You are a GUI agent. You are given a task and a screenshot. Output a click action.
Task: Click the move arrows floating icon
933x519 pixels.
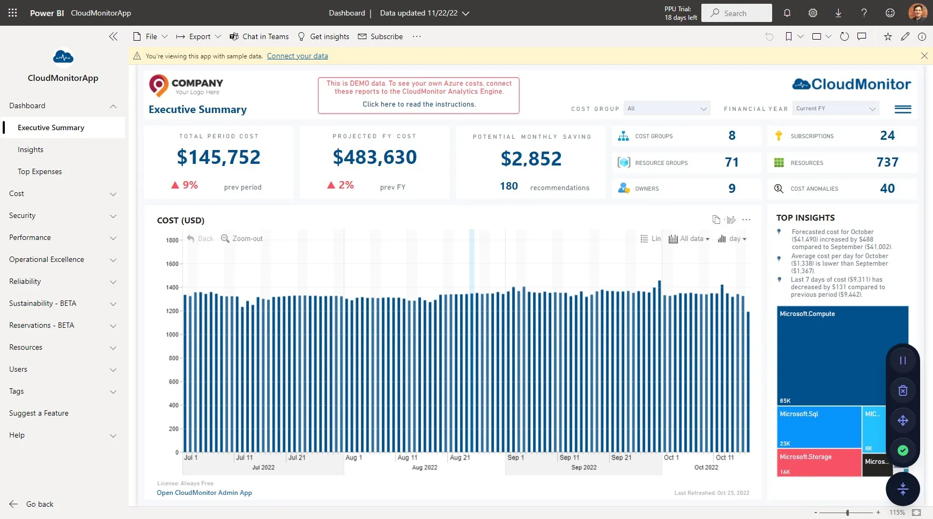click(x=903, y=420)
